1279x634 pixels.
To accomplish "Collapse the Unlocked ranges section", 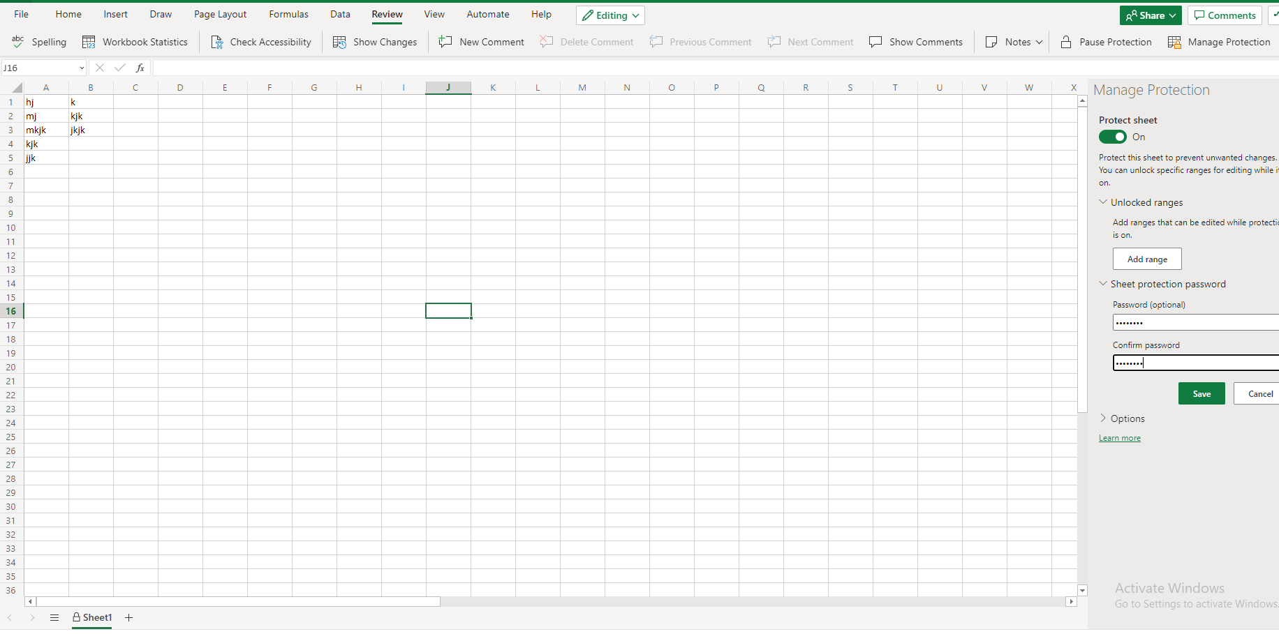I will (1103, 202).
